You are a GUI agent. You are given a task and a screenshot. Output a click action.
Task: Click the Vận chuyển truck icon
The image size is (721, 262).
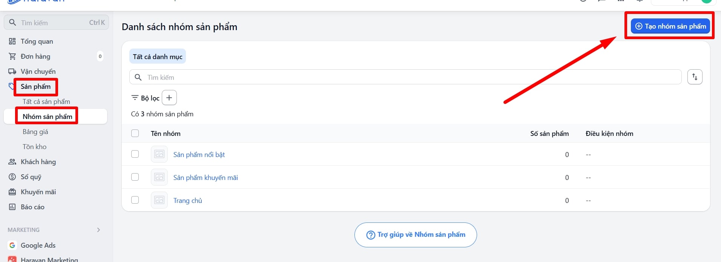point(12,72)
